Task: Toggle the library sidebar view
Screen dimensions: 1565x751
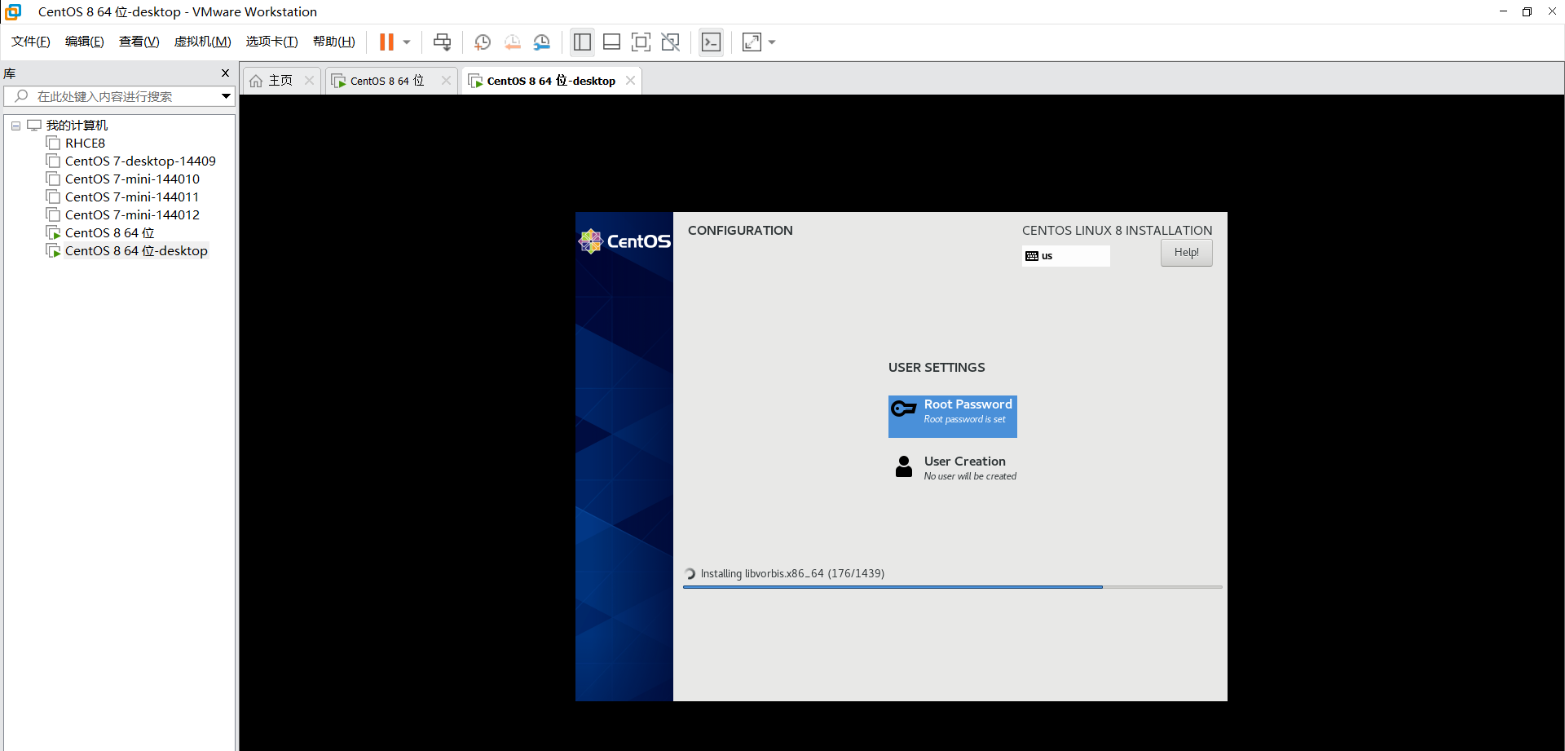Action: [x=582, y=42]
